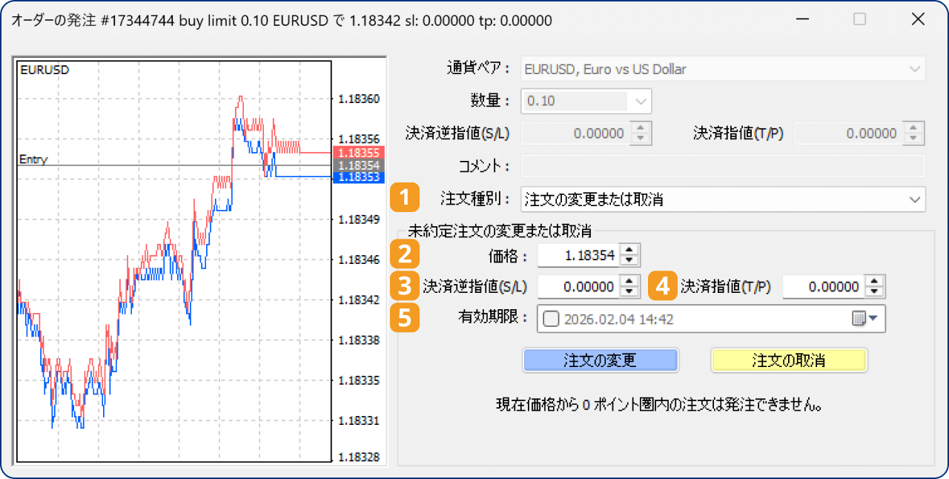
Task: Click the expiration date text 2026.02.04 14:42
Action: click(x=618, y=319)
